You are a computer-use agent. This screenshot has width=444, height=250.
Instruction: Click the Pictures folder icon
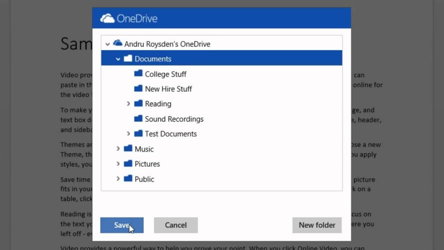127,164
